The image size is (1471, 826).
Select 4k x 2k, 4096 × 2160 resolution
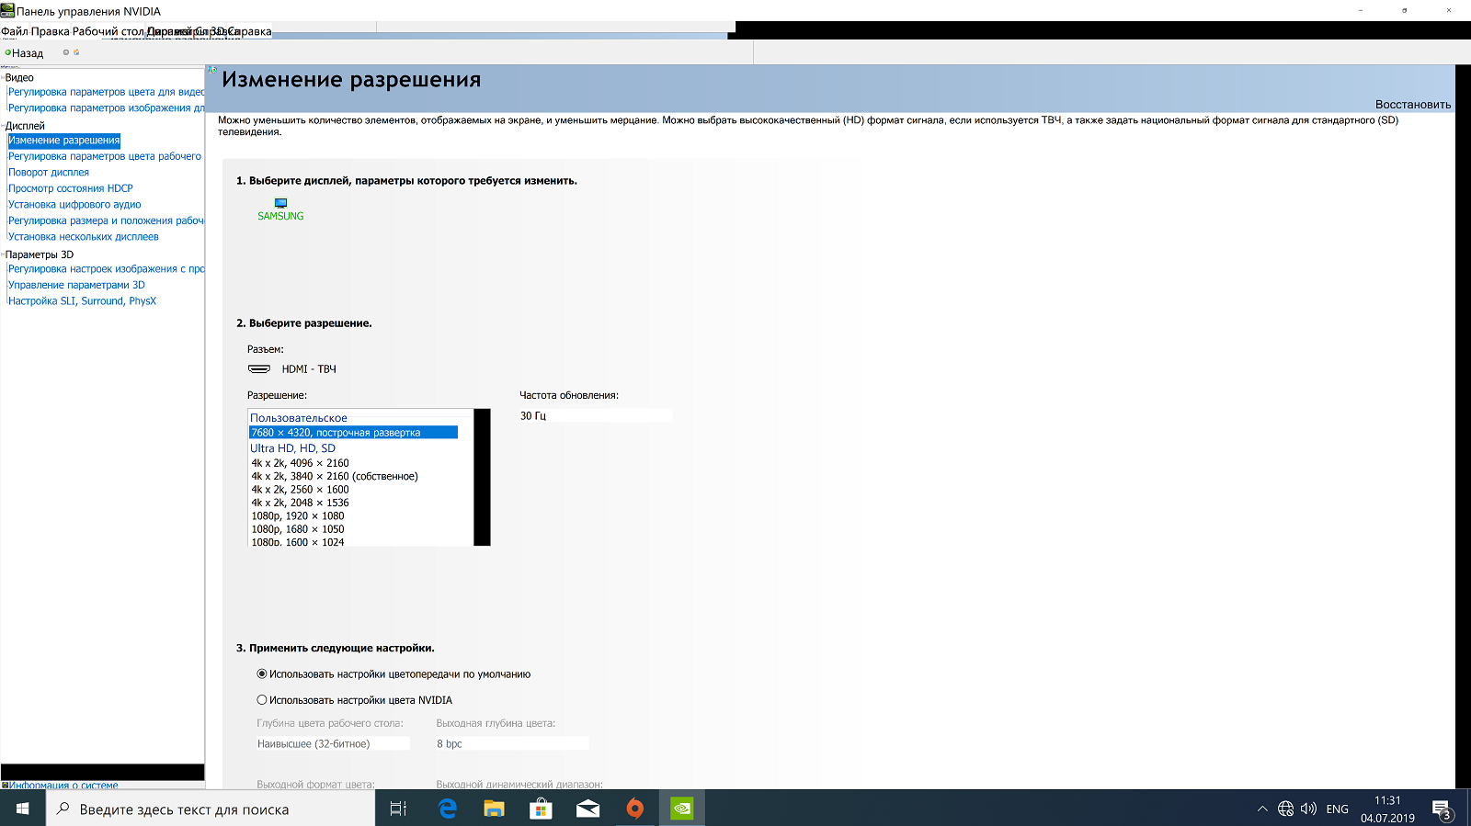(301, 463)
